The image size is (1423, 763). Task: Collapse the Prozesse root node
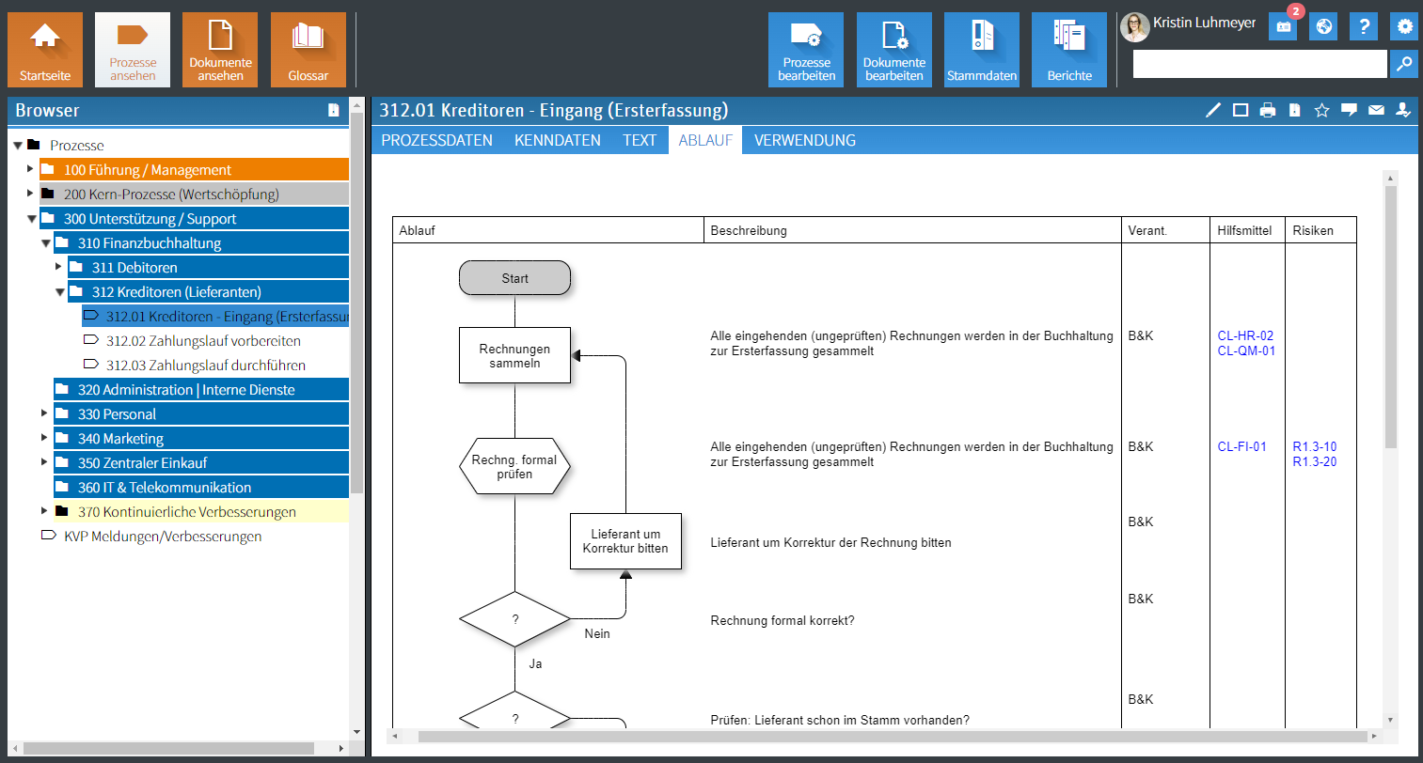click(x=18, y=146)
